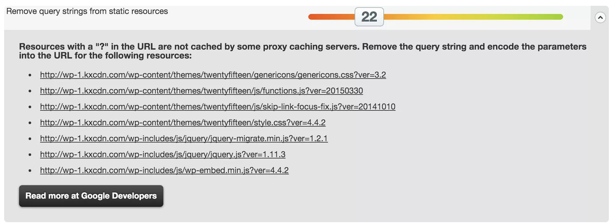Click the bullet before the genericons.css link
Viewport: 613px width, 223px height.
(30, 75)
